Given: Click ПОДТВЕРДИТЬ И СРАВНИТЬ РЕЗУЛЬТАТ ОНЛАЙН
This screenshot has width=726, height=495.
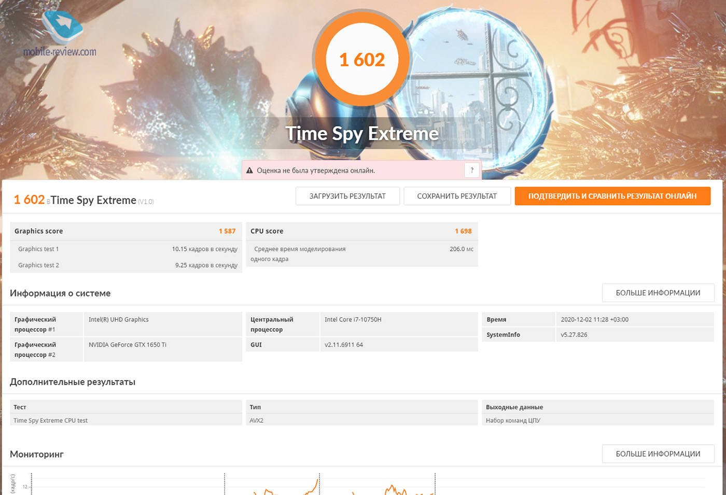Looking at the screenshot, I should pyautogui.click(x=612, y=196).
